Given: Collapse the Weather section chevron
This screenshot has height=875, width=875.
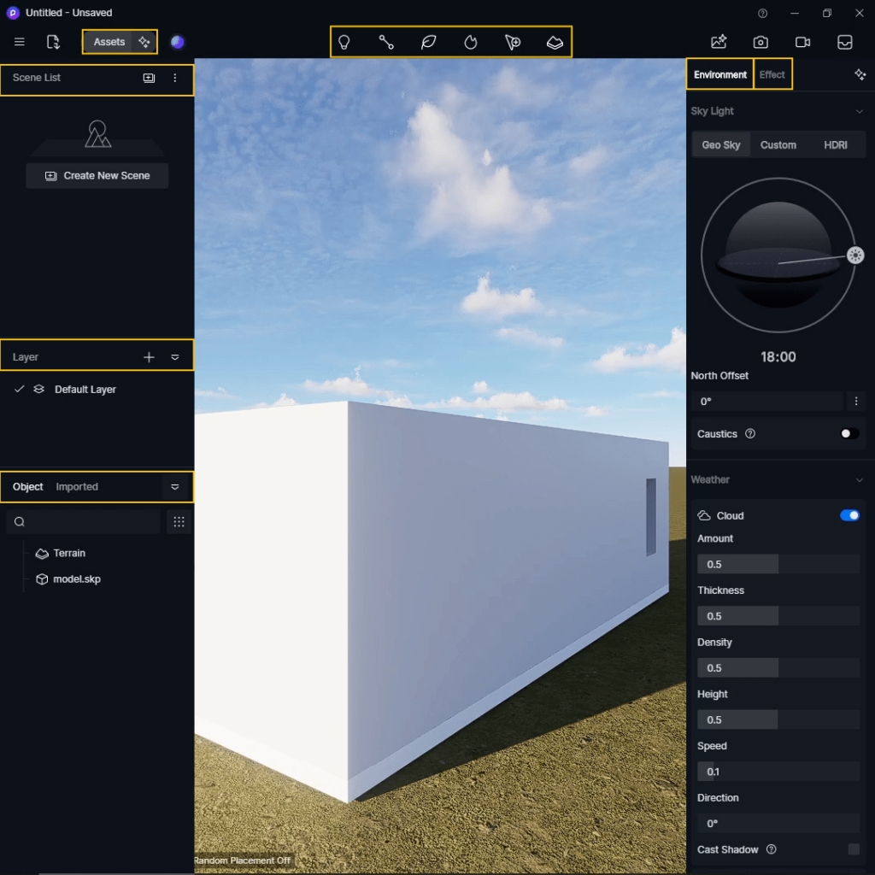Looking at the screenshot, I should [x=859, y=480].
